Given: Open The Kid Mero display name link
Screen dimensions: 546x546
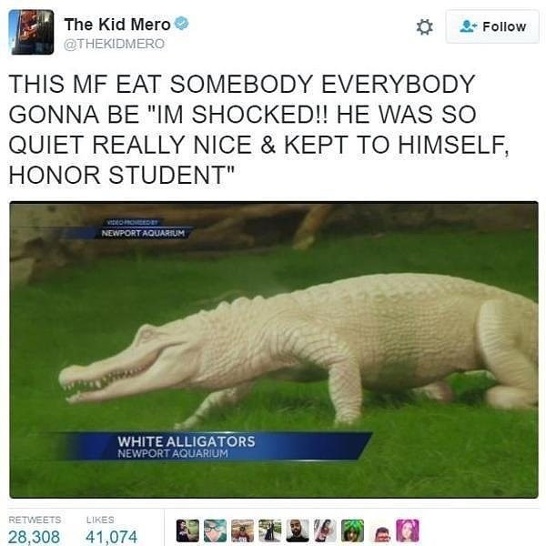Looking at the screenshot, I should pos(117,25).
